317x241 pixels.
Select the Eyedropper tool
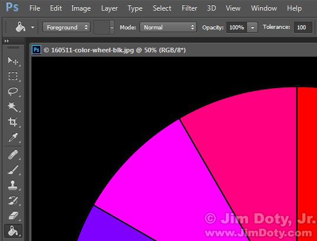[13, 138]
